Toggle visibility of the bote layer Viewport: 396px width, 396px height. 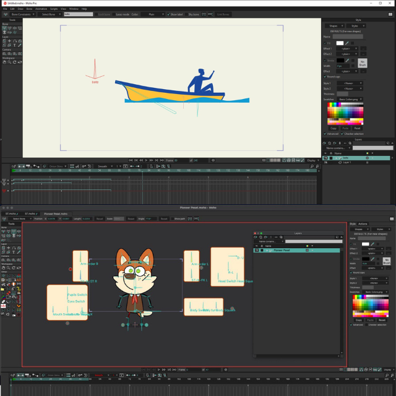click(x=325, y=158)
